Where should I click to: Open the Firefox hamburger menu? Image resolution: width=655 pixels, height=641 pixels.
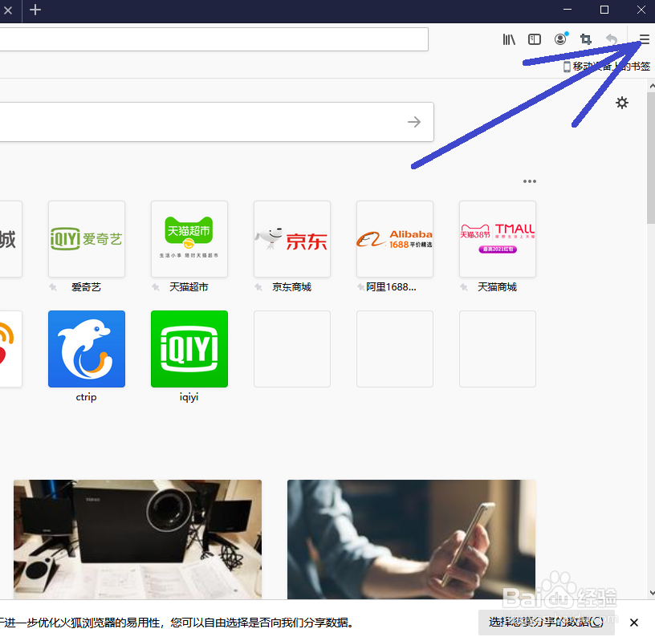pyautogui.click(x=644, y=39)
